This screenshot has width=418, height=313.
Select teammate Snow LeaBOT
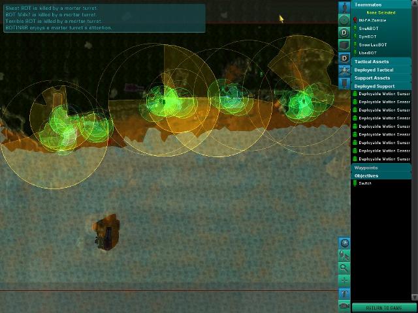(372, 45)
